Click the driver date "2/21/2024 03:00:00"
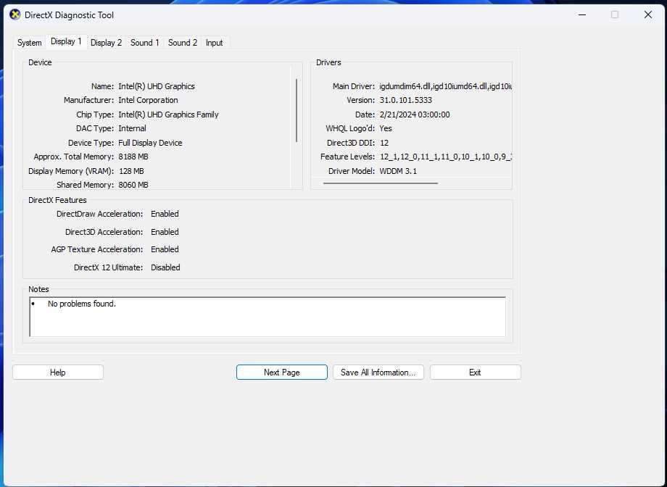This screenshot has height=487, width=667. [x=415, y=115]
